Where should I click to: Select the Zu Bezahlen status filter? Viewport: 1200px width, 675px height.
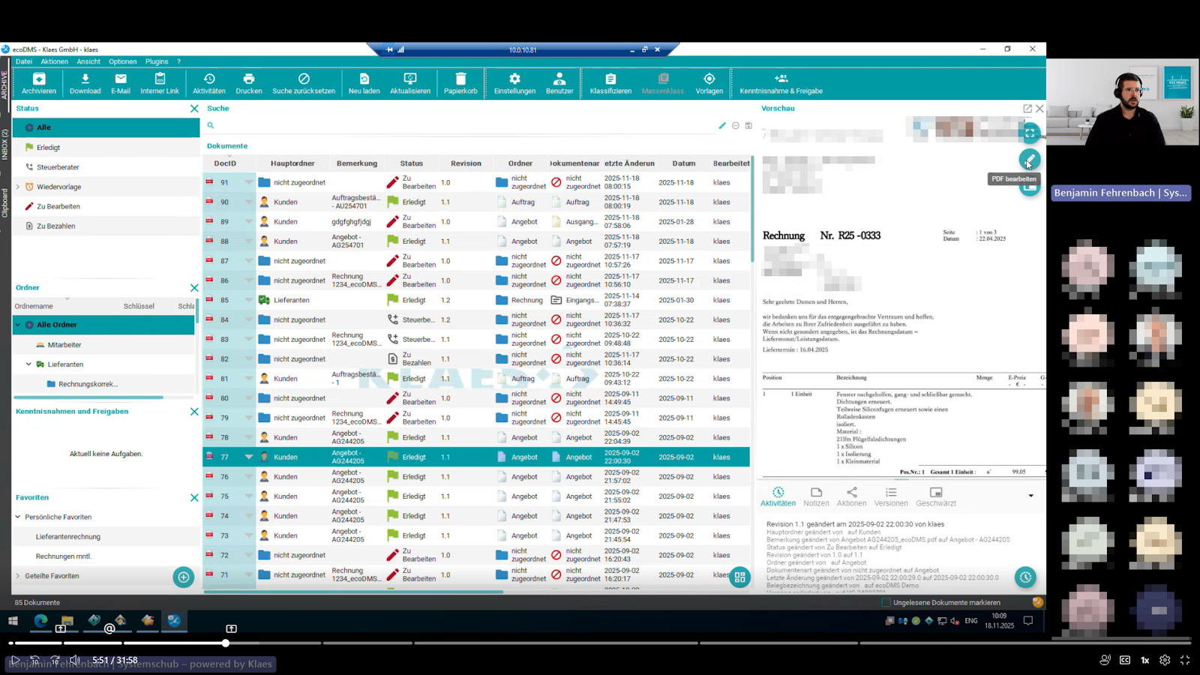[55, 226]
